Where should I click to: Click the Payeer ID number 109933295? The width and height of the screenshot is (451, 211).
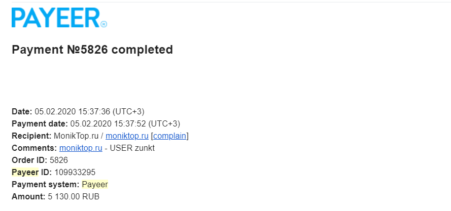click(75, 172)
